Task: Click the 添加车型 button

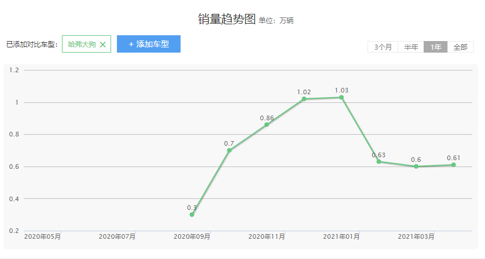Action: (149, 44)
